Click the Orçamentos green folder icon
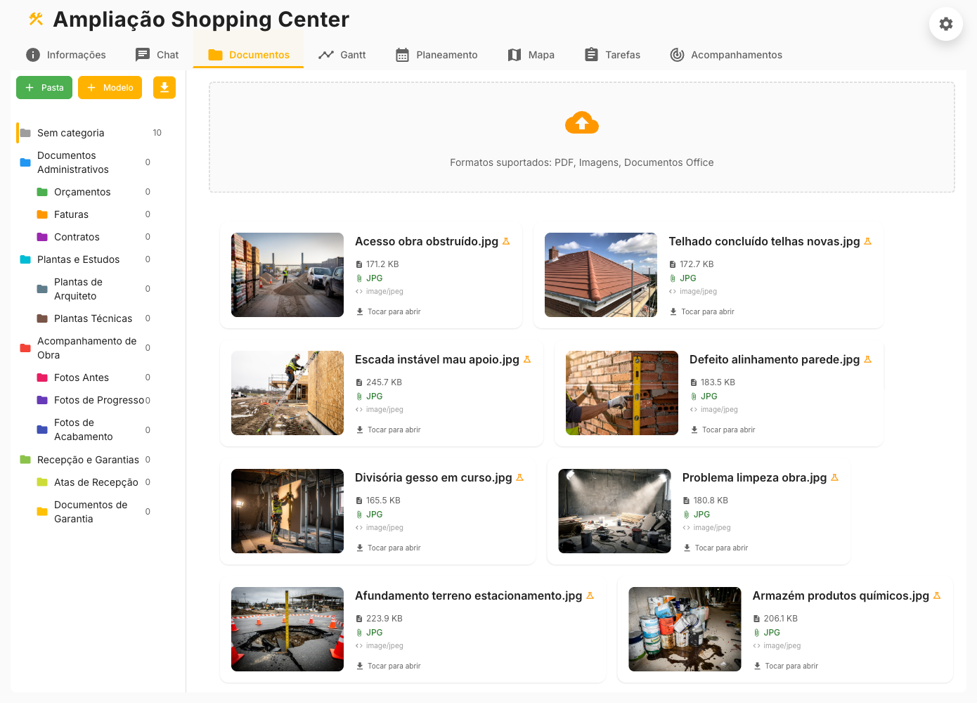The width and height of the screenshot is (977, 703). click(42, 192)
